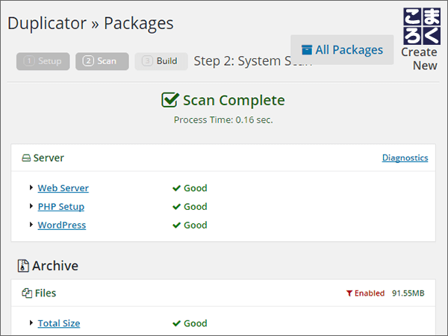The width and height of the screenshot is (448, 336).
Task: Click the Good status beside Total Size
Action: (x=196, y=323)
